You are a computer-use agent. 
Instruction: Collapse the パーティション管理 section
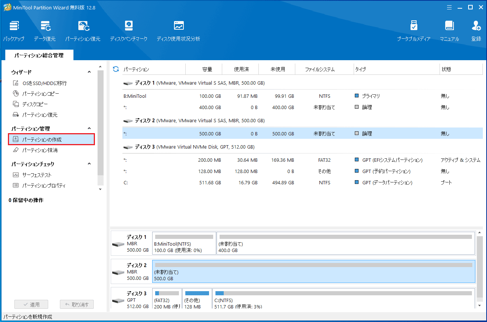89,129
